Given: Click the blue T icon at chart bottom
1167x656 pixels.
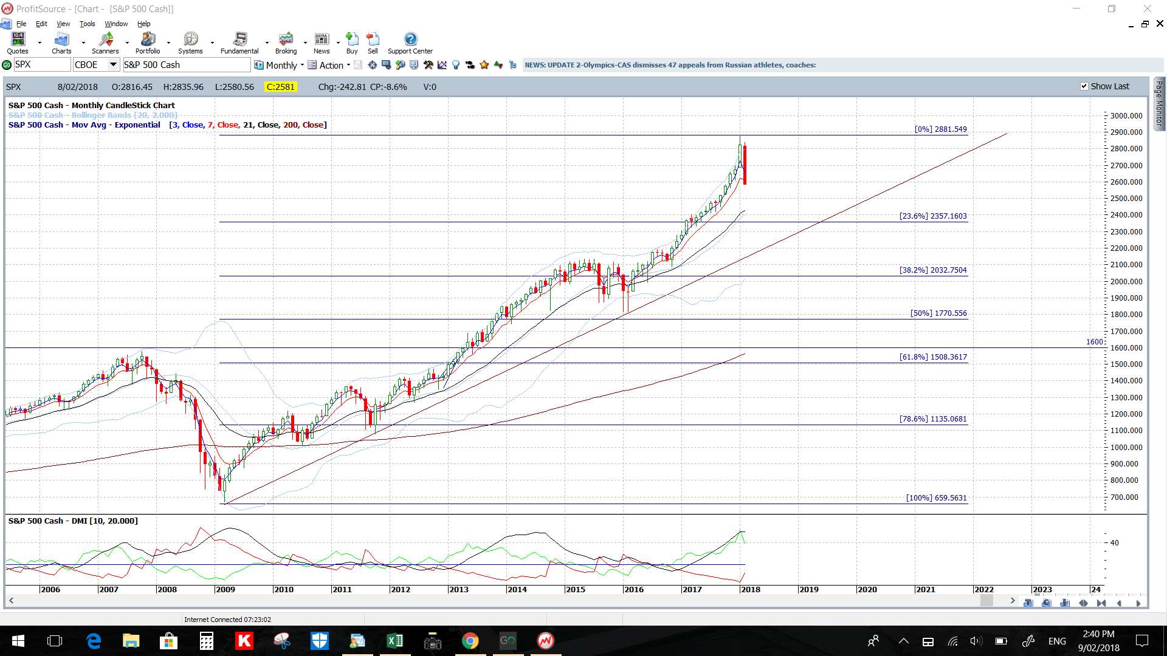Looking at the screenshot, I should (1028, 603).
